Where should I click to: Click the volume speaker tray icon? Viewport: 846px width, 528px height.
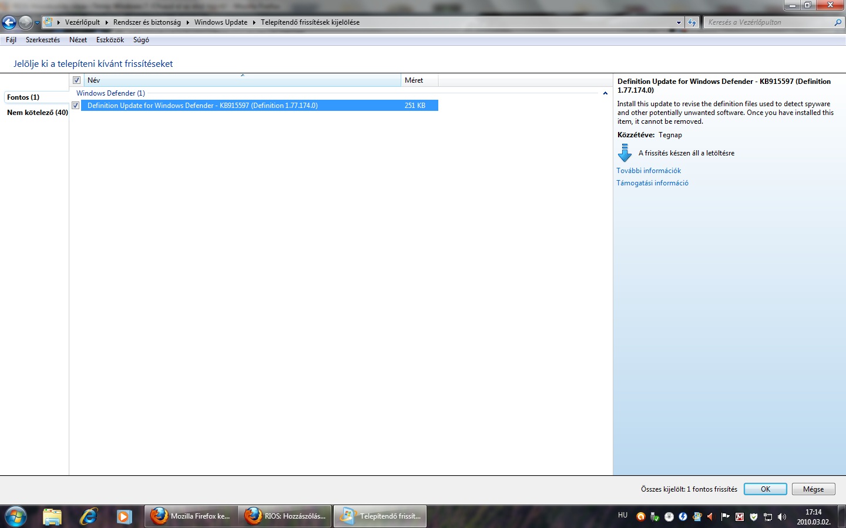click(x=781, y=517)
